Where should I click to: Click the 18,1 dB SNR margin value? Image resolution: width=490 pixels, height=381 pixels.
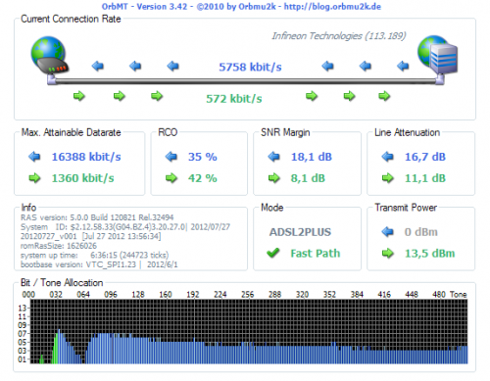click(312, 157)
